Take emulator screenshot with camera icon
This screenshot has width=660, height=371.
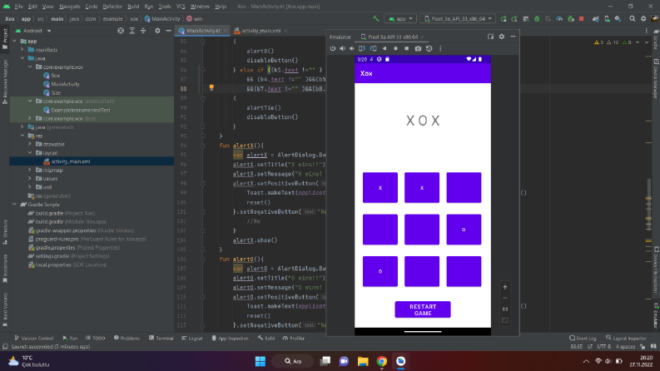tap(418, 48)
